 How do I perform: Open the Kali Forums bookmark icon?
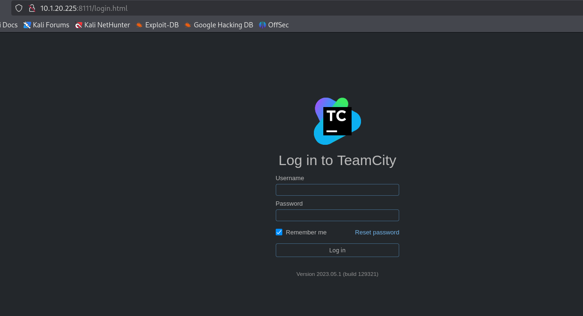tap(27, 25)
